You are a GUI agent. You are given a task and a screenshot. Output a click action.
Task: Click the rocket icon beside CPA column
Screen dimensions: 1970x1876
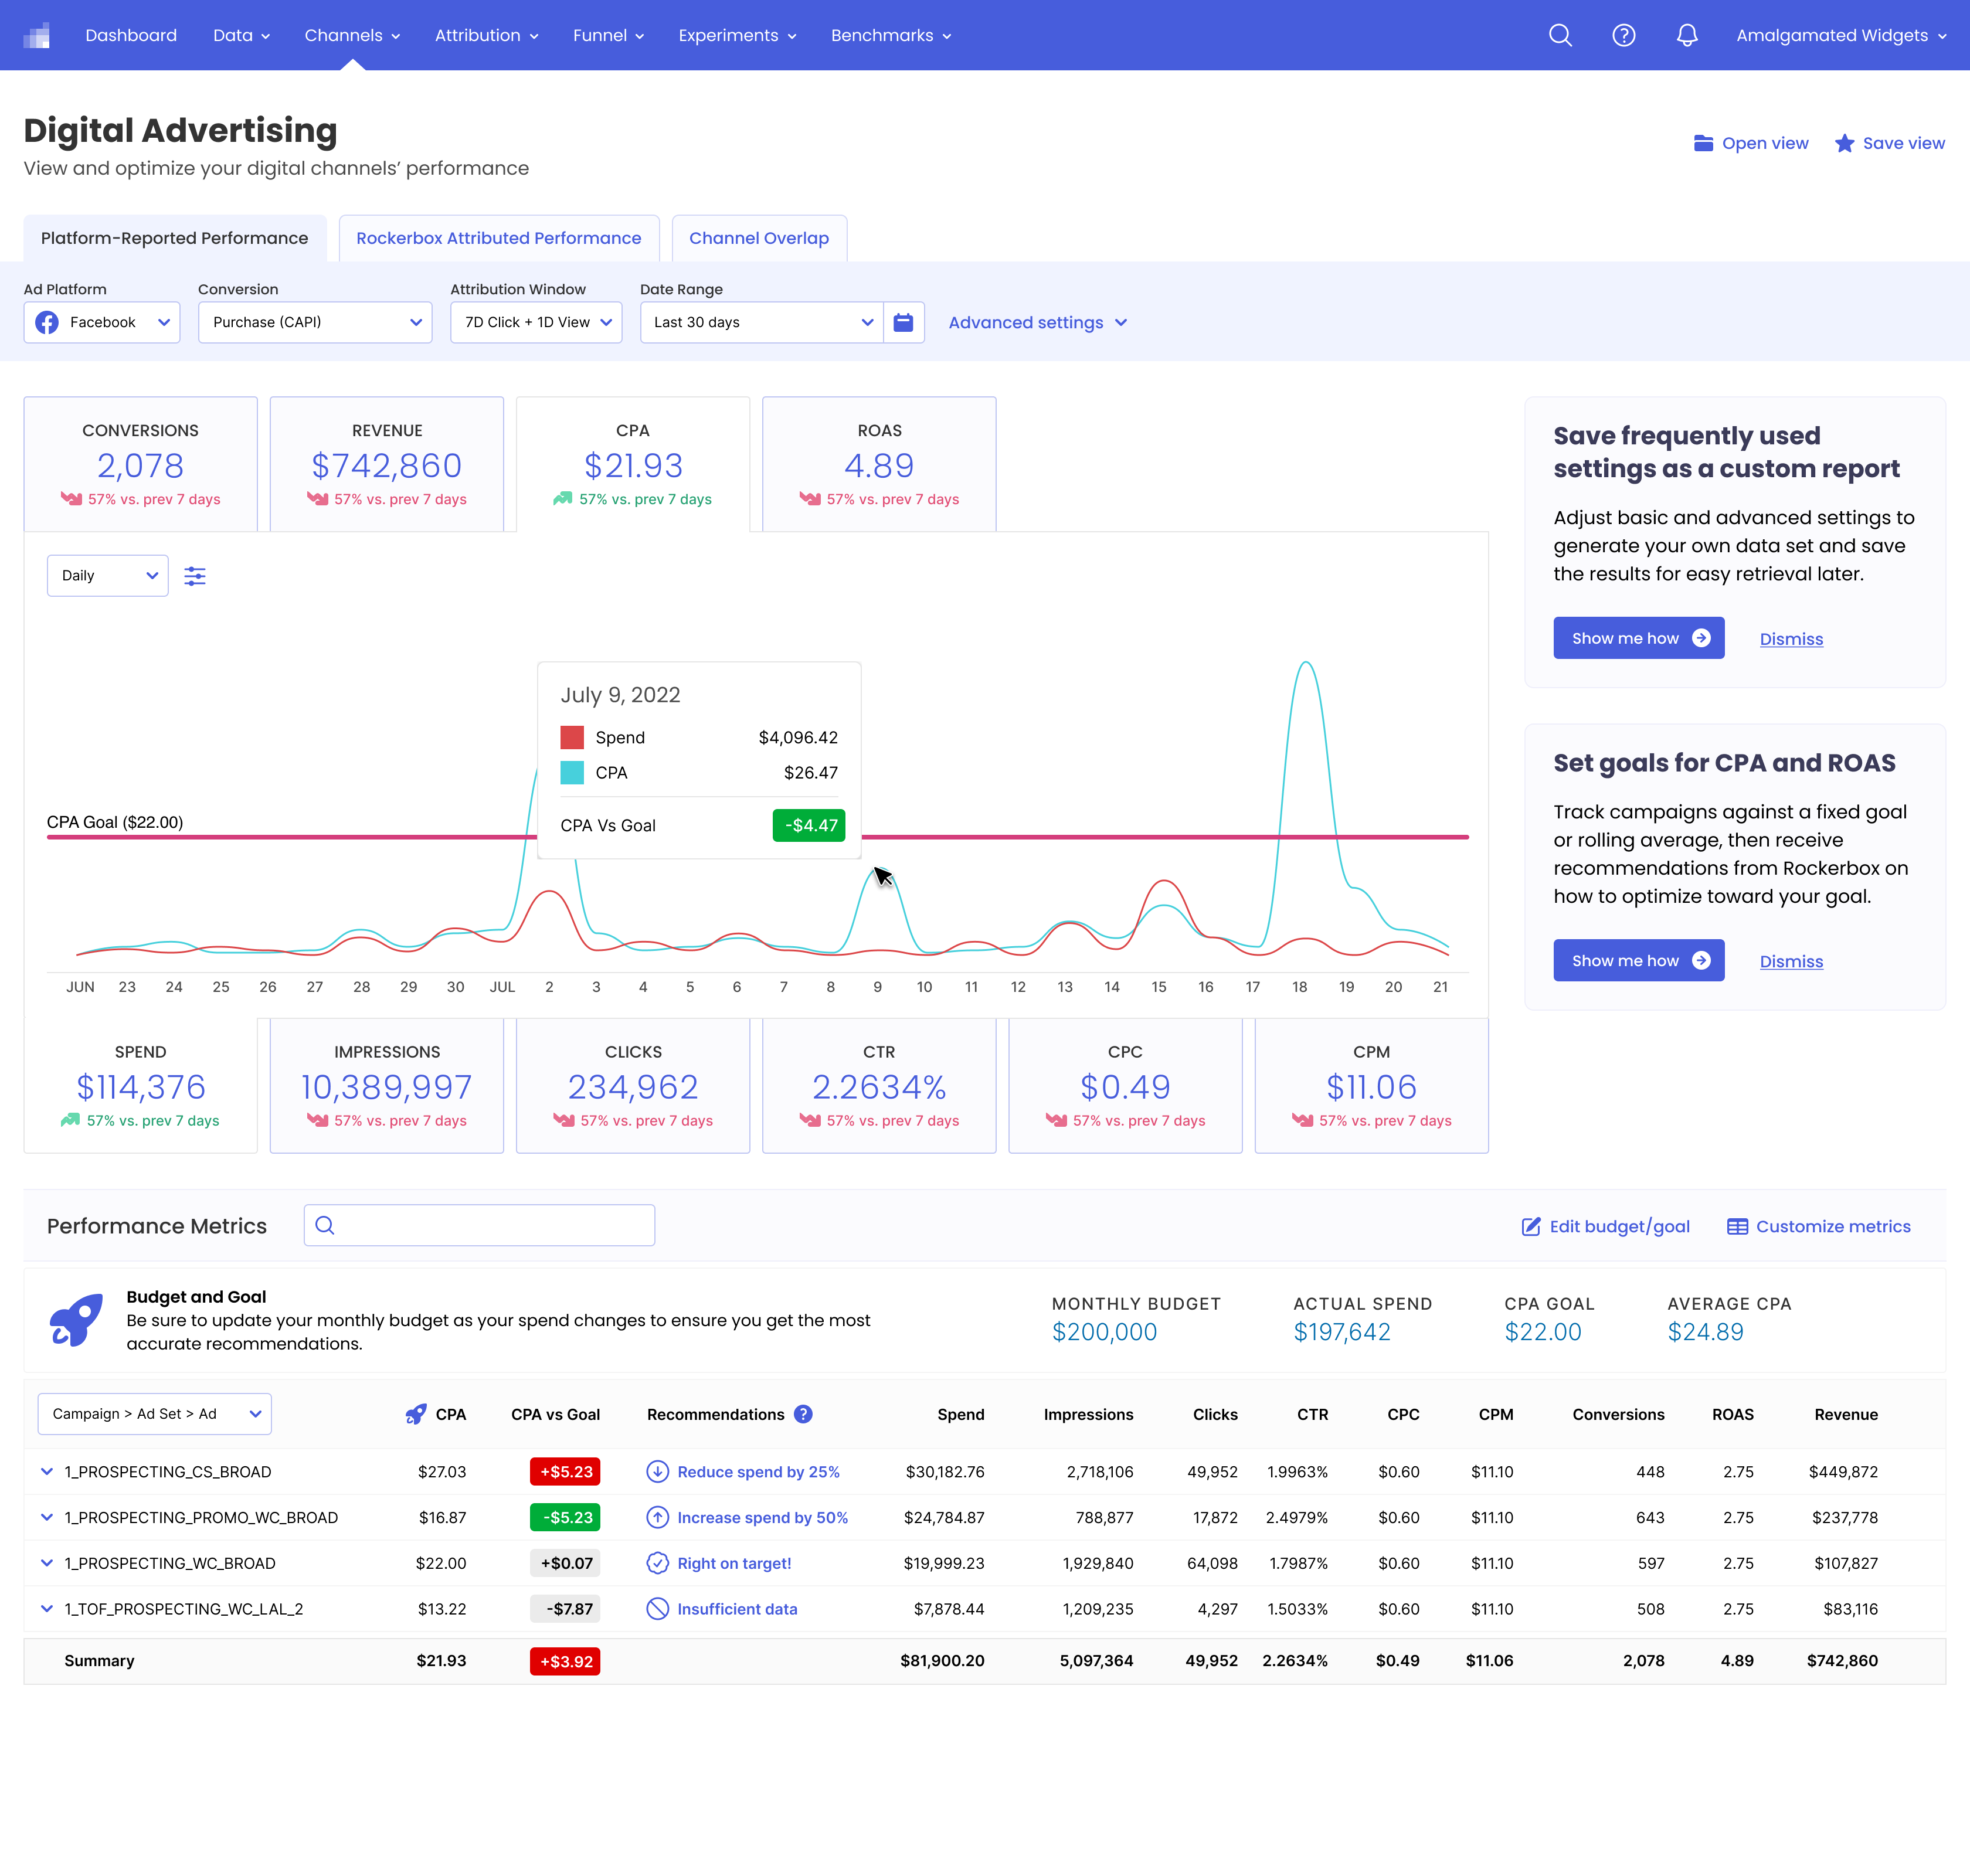[416, 1414]
